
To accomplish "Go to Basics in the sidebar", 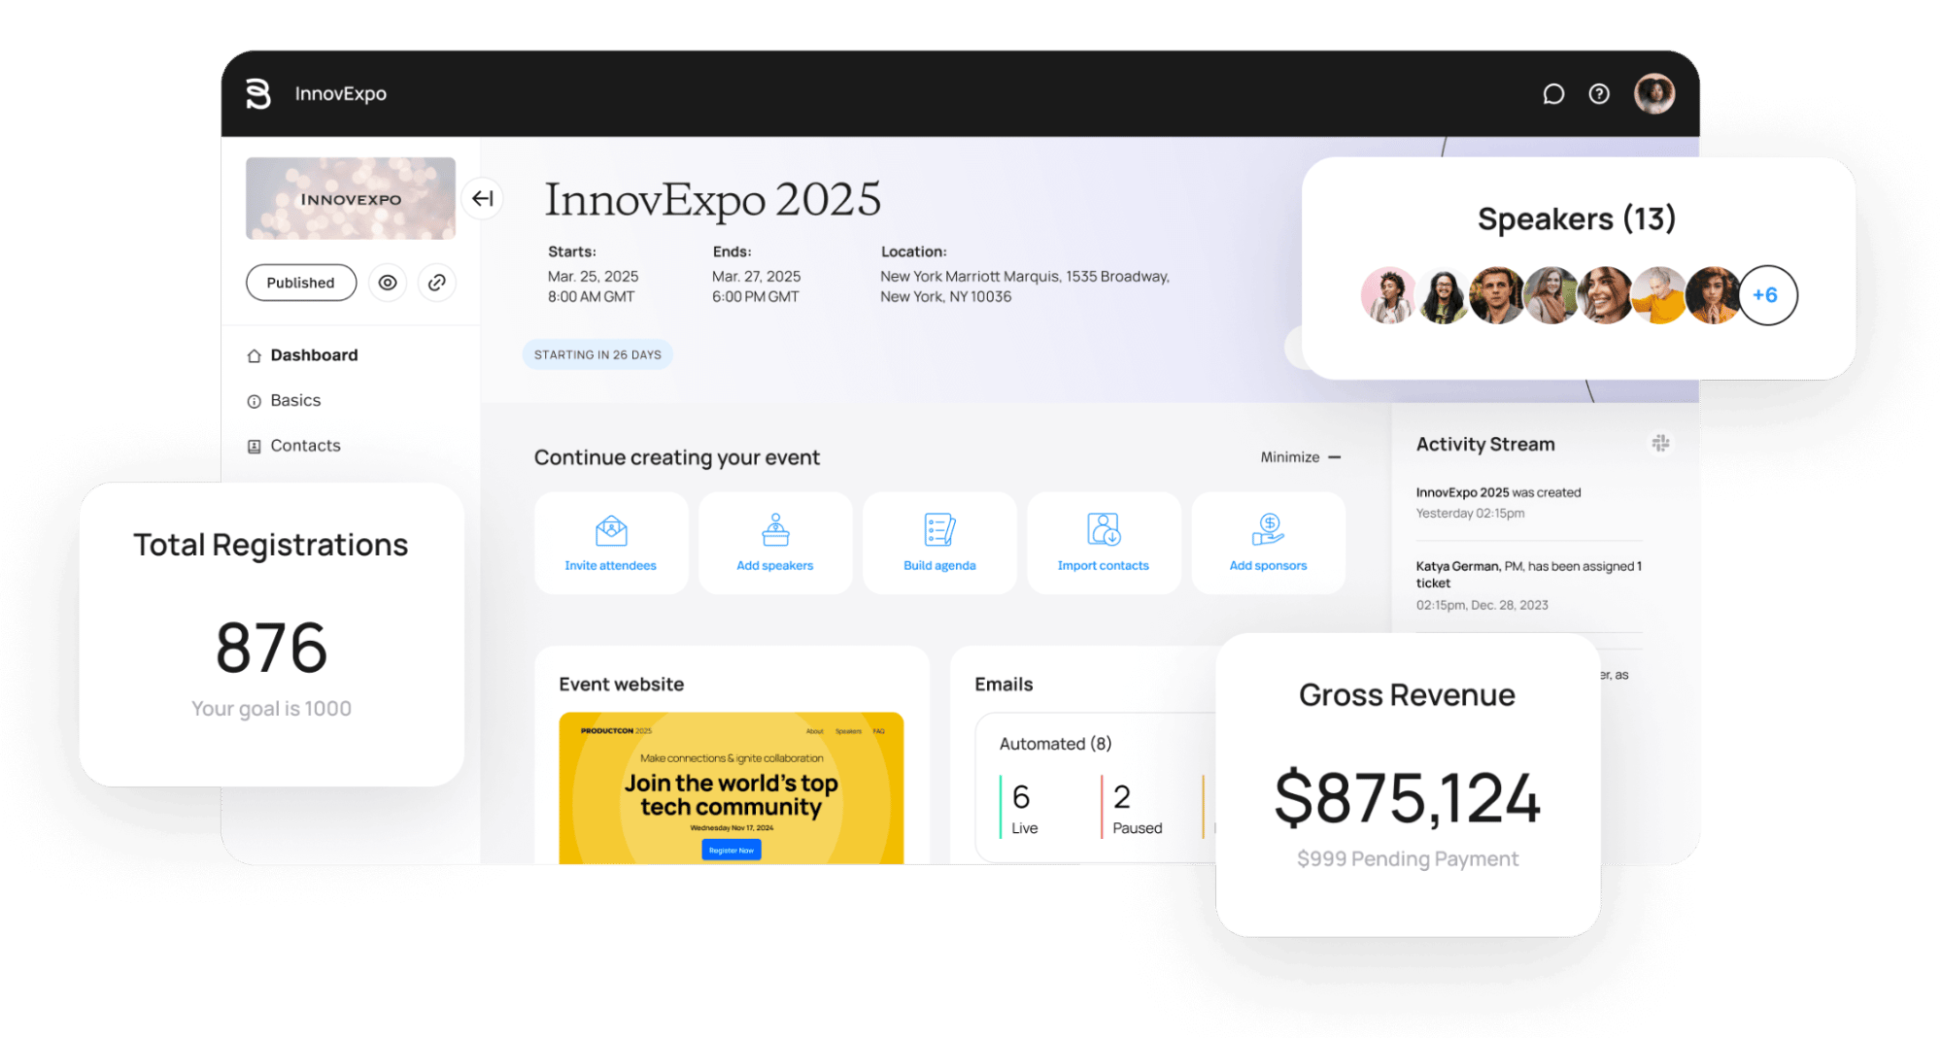I will (x=295, y=401).
